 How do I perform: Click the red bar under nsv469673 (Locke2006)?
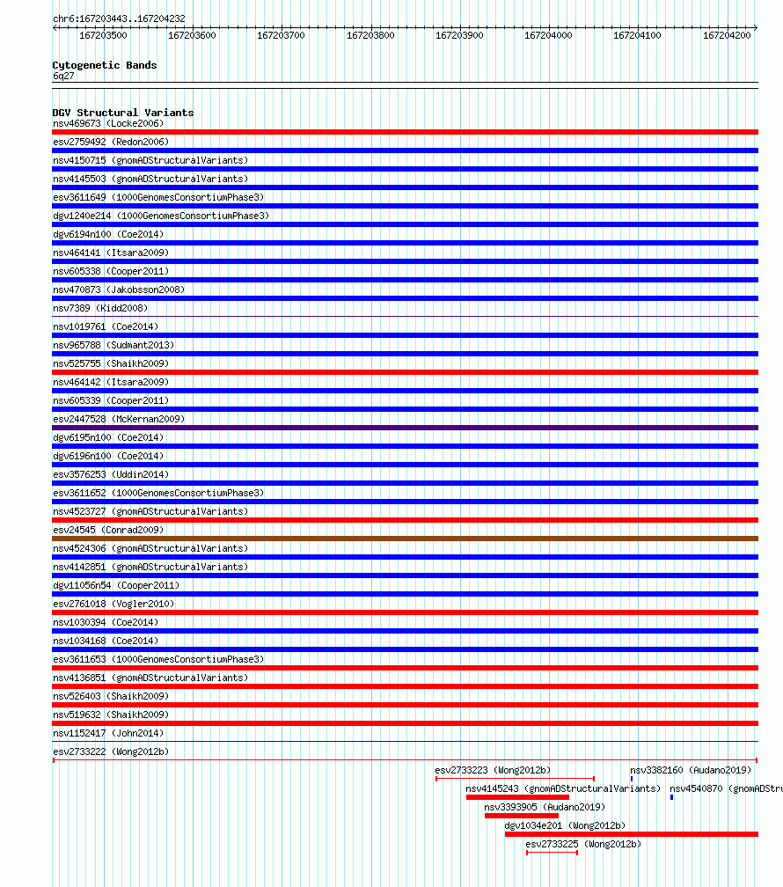click(x=405, y=132)
